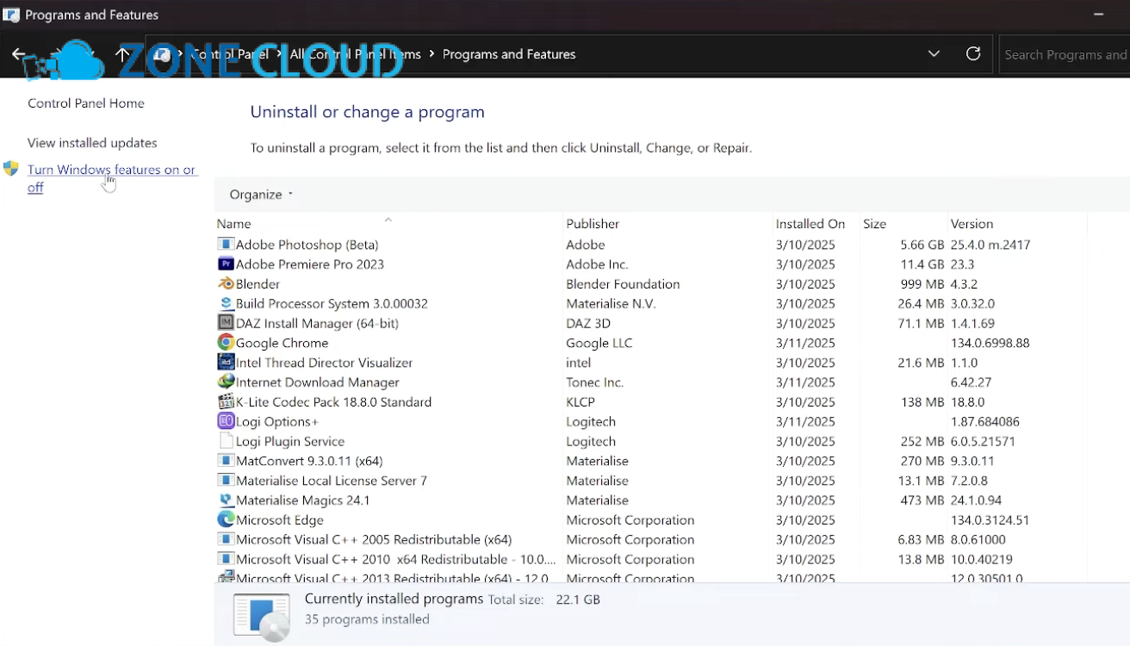Select the Logi Options+ entry name
1130x646 pixels.
point(277,422)
